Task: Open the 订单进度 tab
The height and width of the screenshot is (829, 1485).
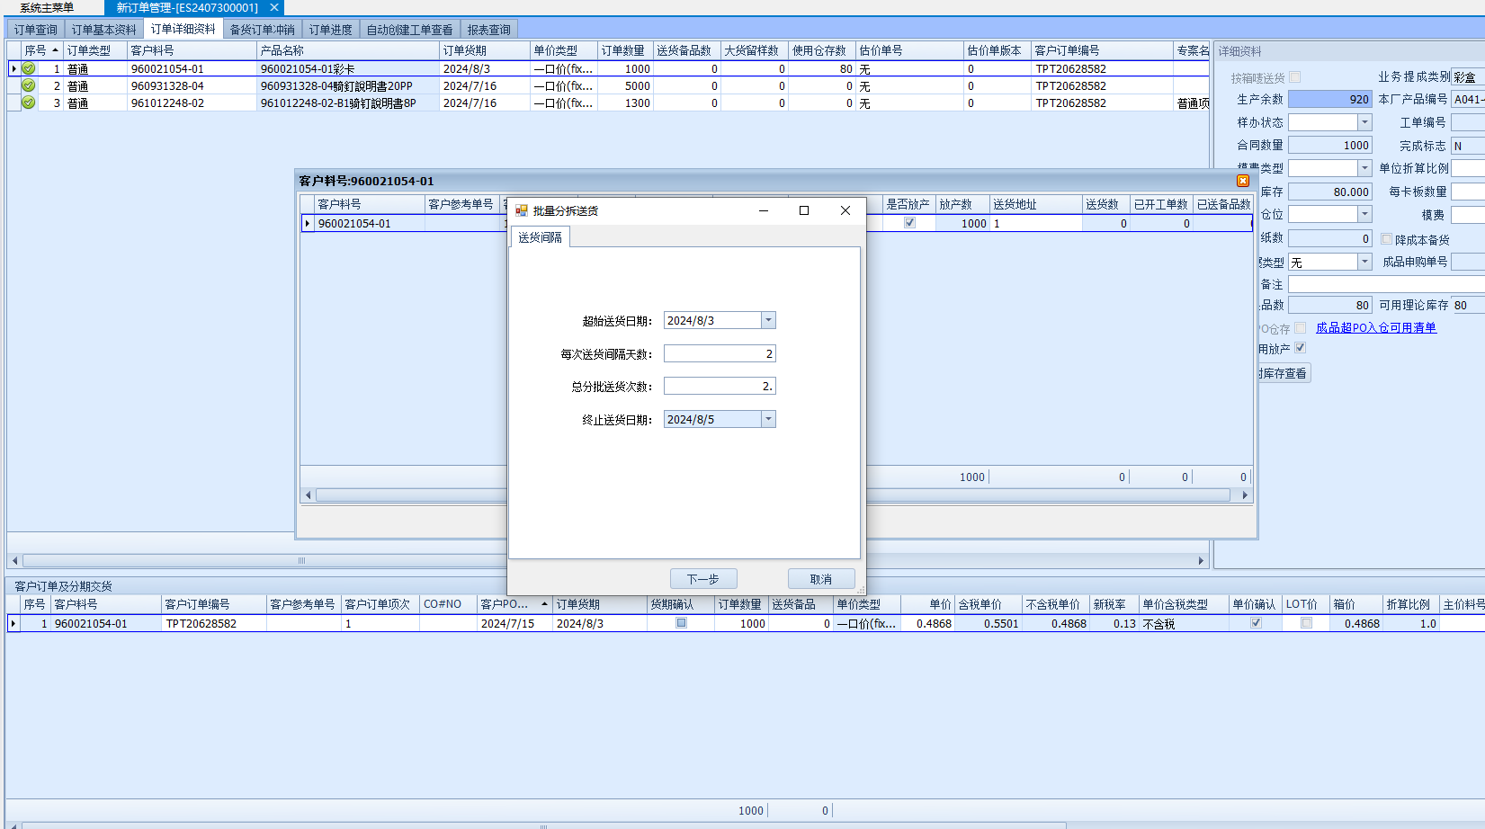Action: click(x=331, y=30)
